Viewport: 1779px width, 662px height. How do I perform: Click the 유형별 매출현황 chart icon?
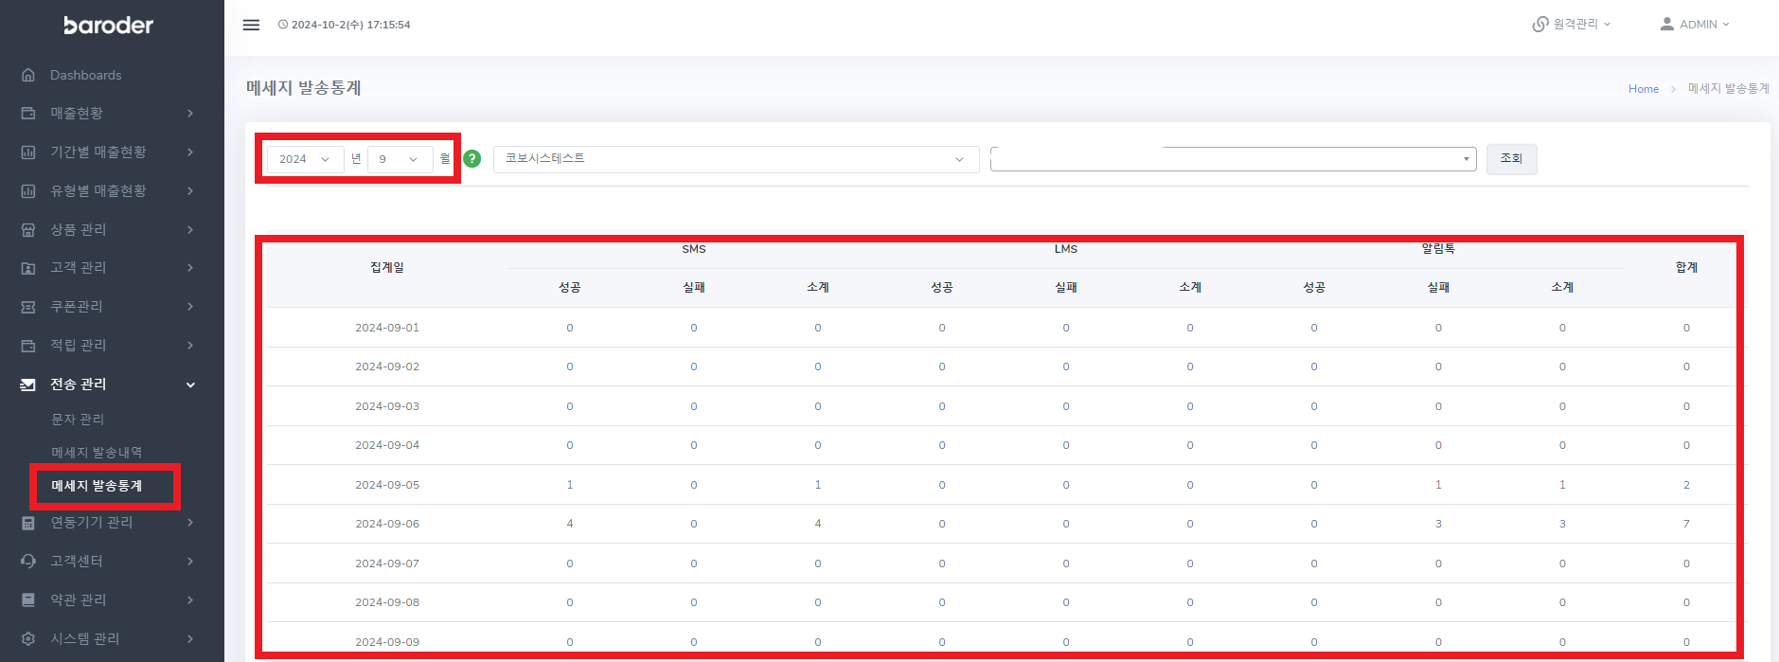pos(28,190)
